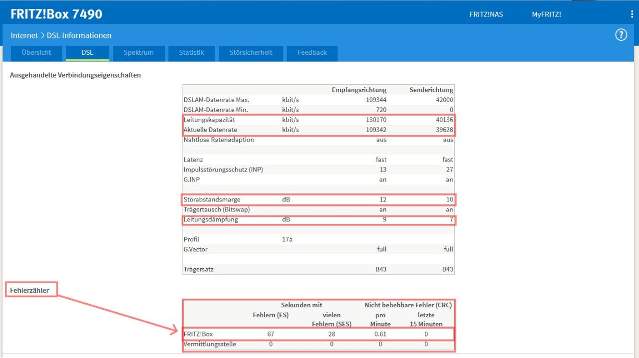Click the Profil row label
Screen dimensions: 639x358
[191, 239]
